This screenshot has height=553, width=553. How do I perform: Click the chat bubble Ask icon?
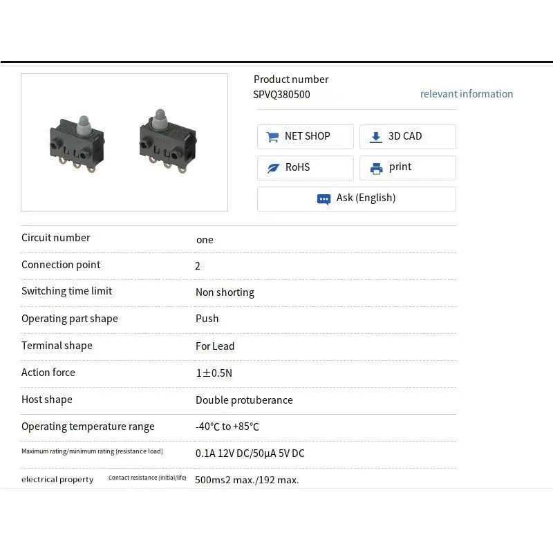[x=324, y=199]
